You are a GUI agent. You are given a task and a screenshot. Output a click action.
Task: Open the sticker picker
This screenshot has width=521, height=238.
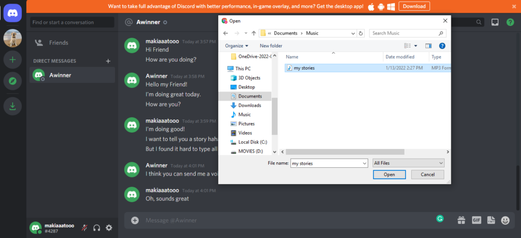(491, 220)
